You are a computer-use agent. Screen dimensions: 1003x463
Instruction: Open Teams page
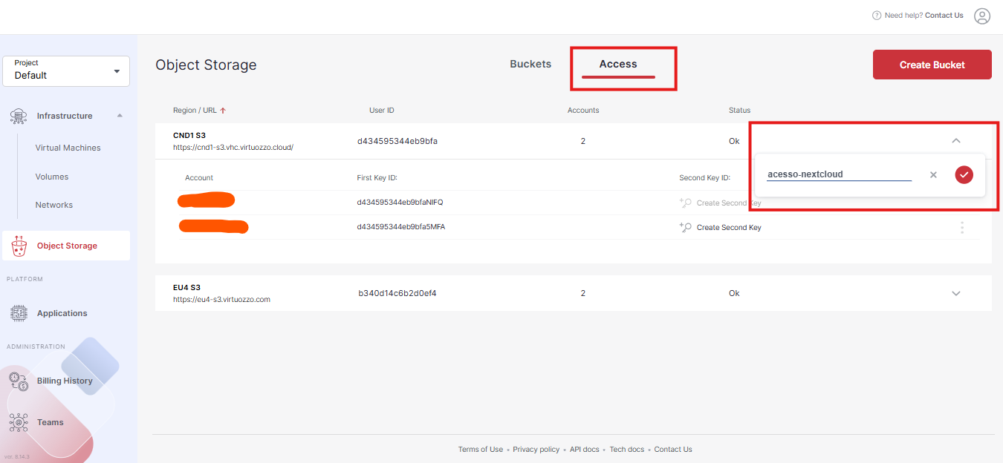click(x=51, y=422)
